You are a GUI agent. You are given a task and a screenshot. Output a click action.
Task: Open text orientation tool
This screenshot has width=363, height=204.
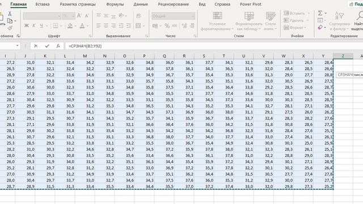click(121, 15)
